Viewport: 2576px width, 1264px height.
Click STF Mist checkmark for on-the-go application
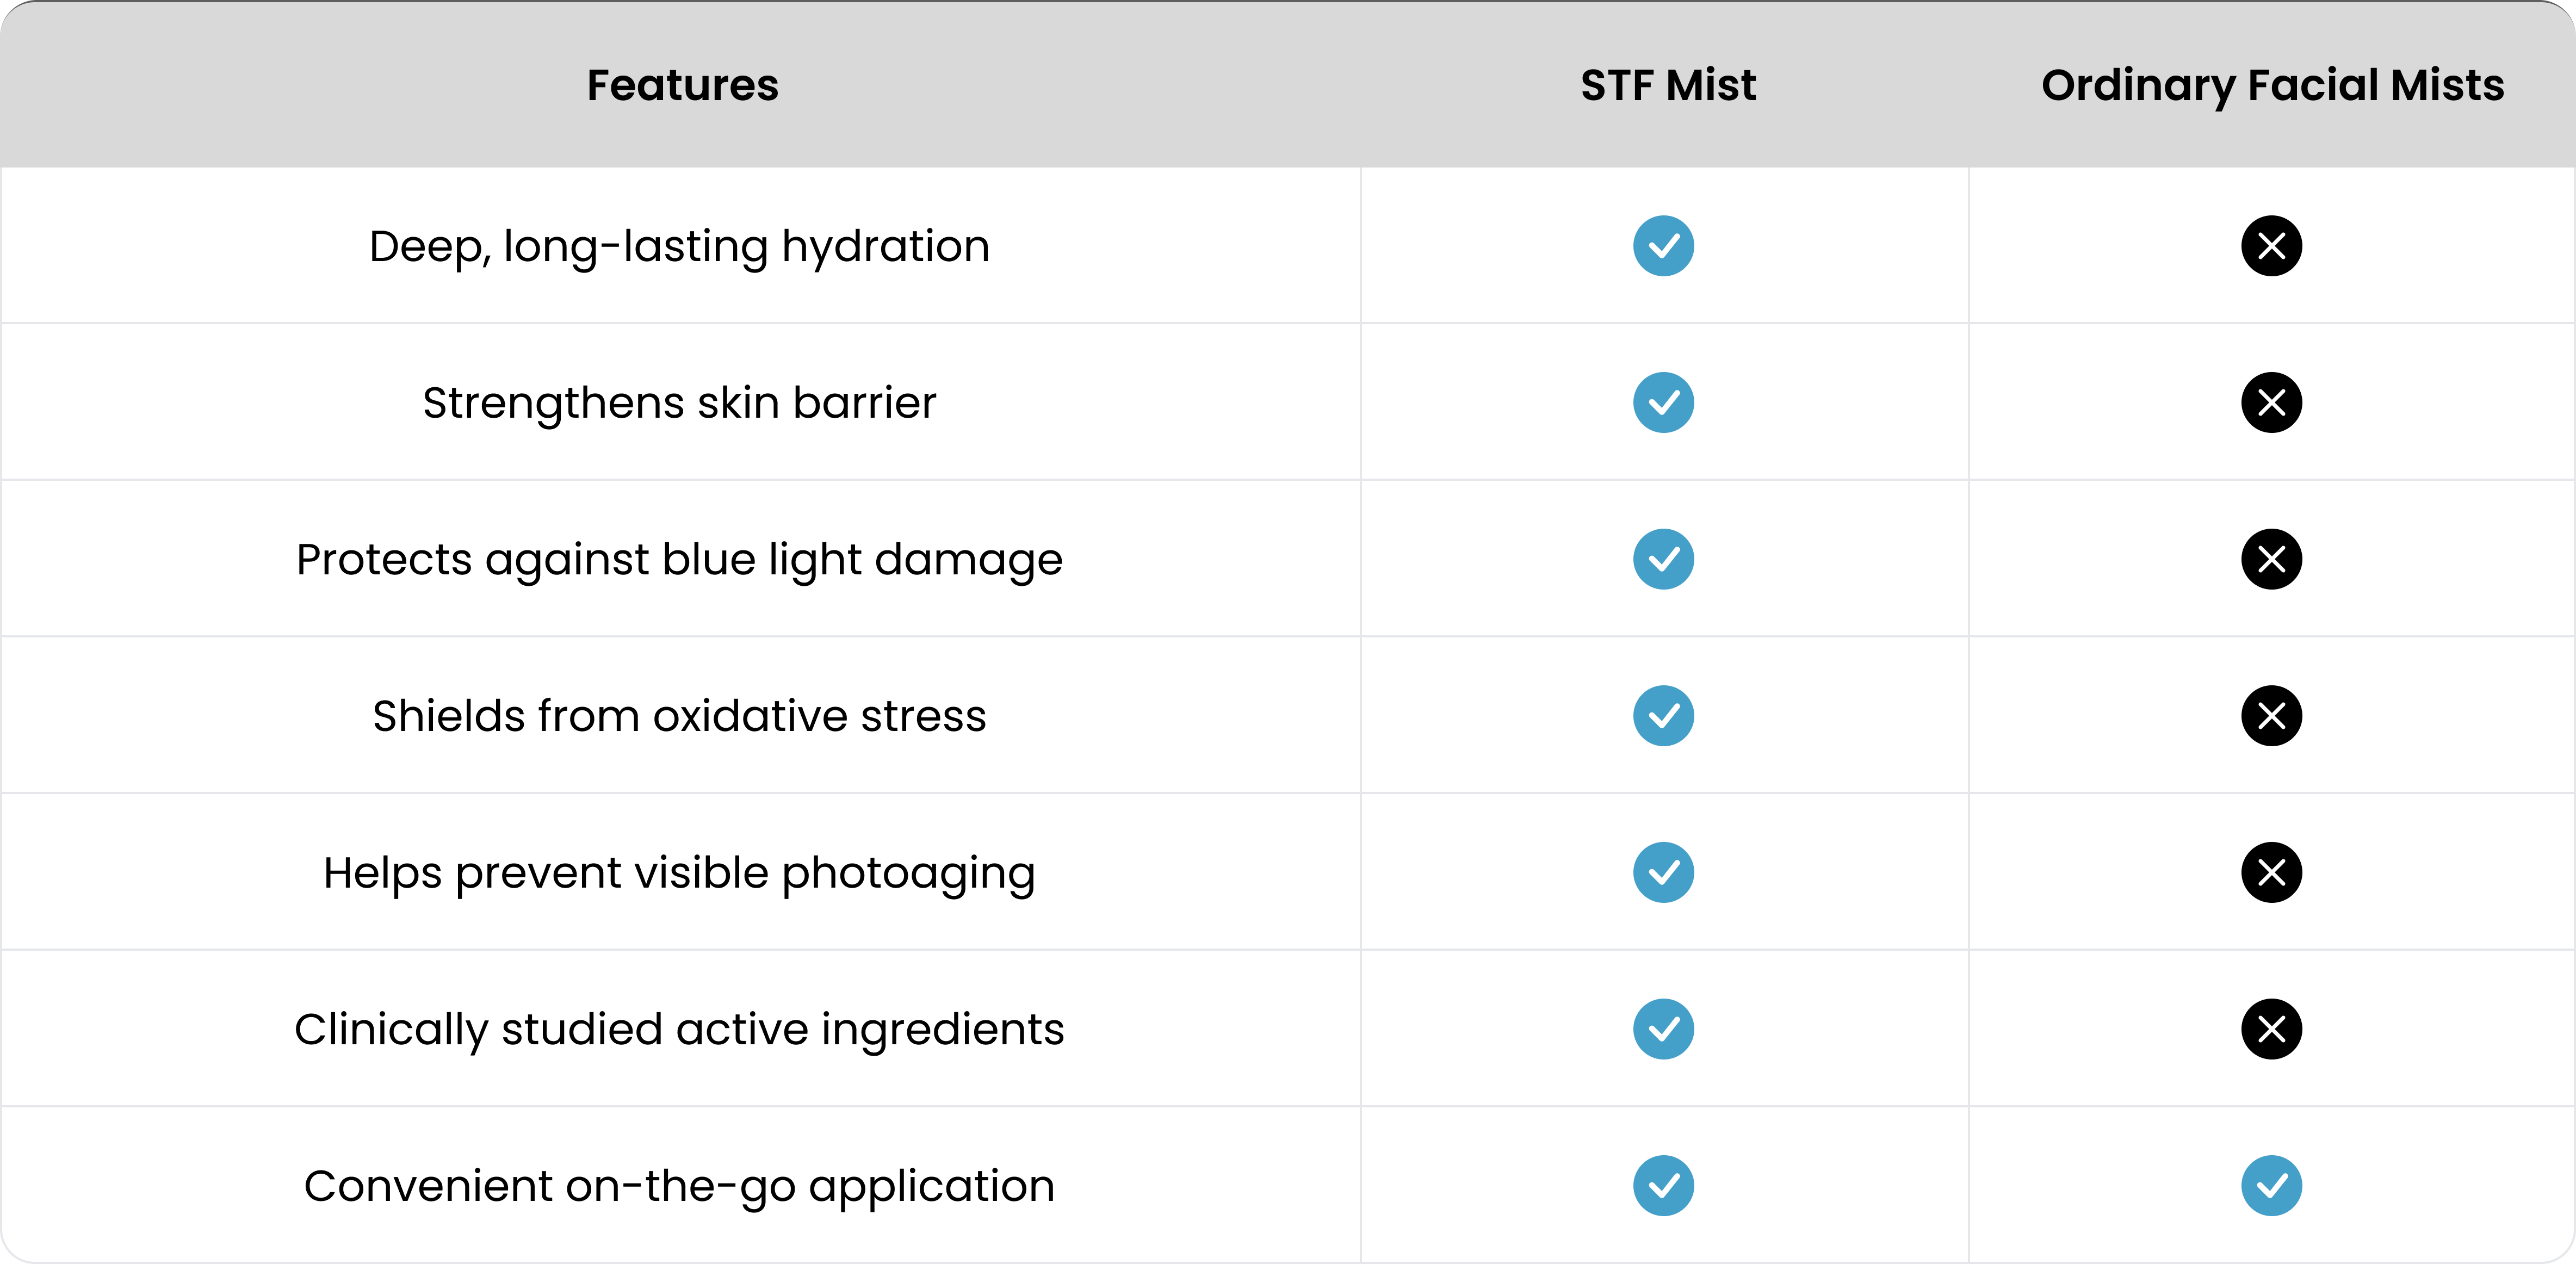1663,1186
